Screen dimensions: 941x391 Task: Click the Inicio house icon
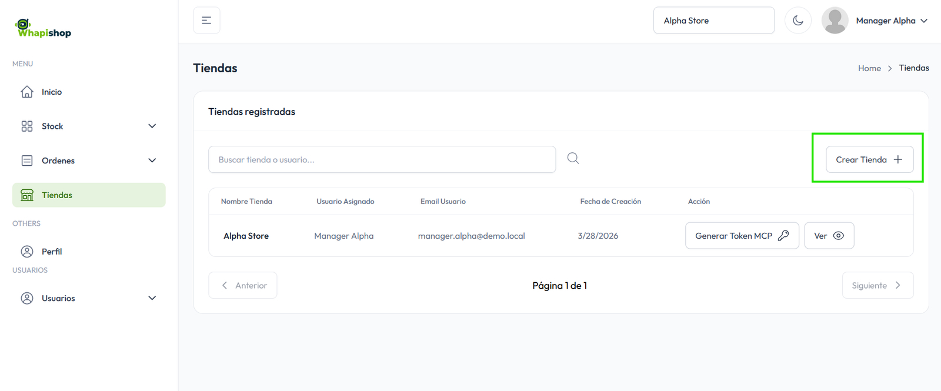coord(27,92)
